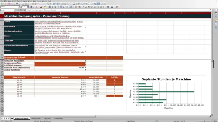Viewport: 218px width, 122px height.
Task: Open the Underline style dropdown arrow
Action: [38, 7]
